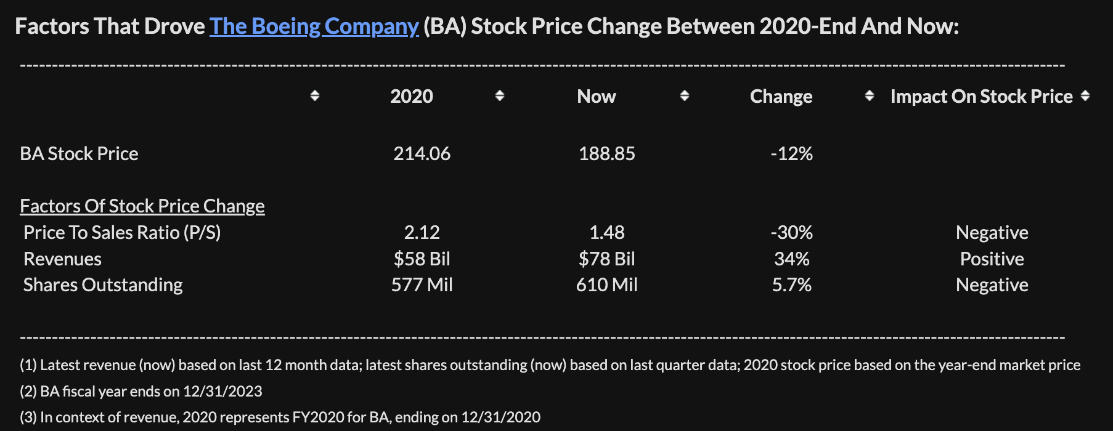
Task: Open The Boeing Company link
Action: pos(314,26)
